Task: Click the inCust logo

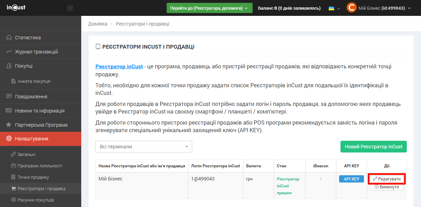Action: 16,8
